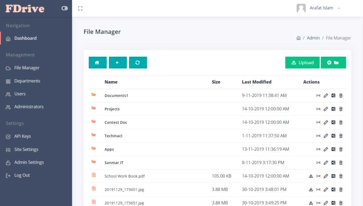Click the breadcrumb home icon
This screenshot has width=363, height=206.
298,38
